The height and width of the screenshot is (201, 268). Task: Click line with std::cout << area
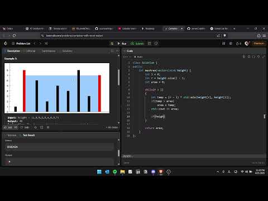[x=165, y=109]
